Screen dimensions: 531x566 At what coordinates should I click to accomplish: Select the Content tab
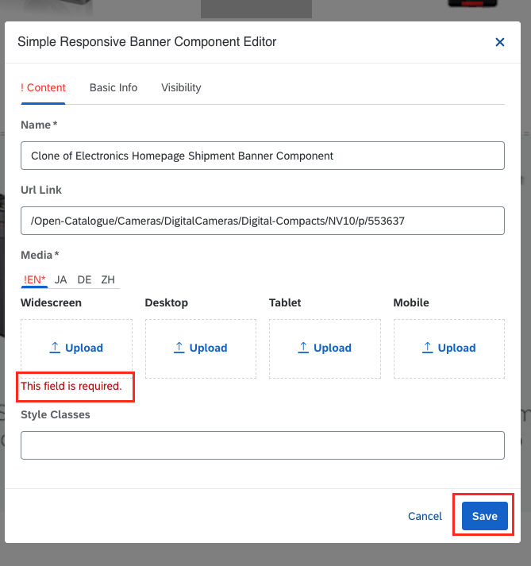point(43,87)
